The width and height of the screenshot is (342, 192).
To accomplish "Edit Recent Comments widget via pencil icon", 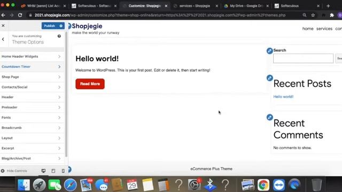I will click(269, 117).
